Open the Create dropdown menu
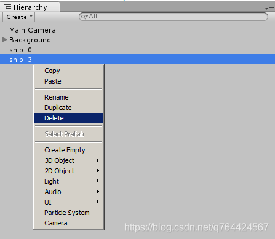275x239 pixels. point(19,17)
